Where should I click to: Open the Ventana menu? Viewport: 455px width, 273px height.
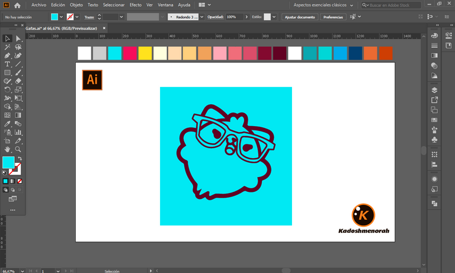pyautogui.click(x=165, y=5)
